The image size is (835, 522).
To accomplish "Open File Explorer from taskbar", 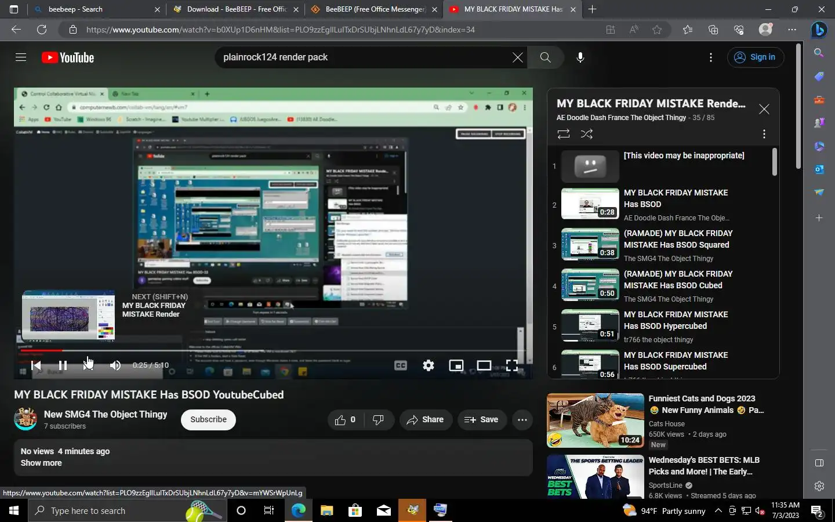I will [x=326, y=510].
